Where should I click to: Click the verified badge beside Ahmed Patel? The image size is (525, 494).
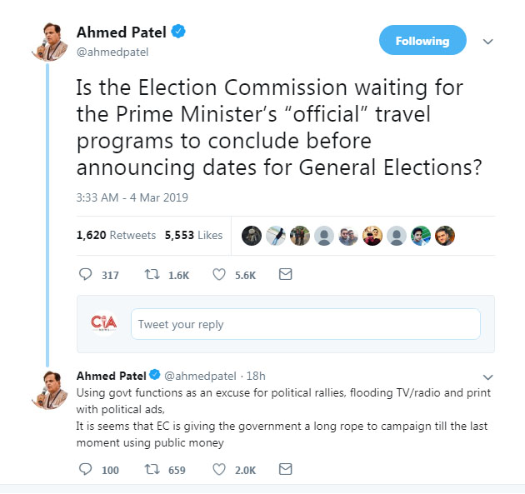click(178, 32)
